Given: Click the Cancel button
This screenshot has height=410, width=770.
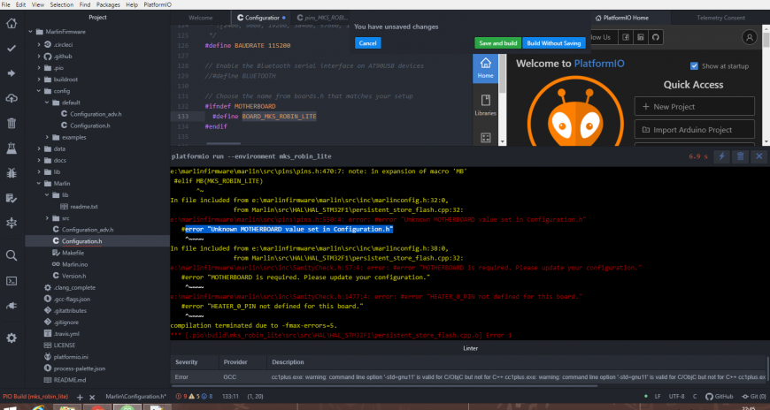Looking at the screenshot, I should coord(367,43).
